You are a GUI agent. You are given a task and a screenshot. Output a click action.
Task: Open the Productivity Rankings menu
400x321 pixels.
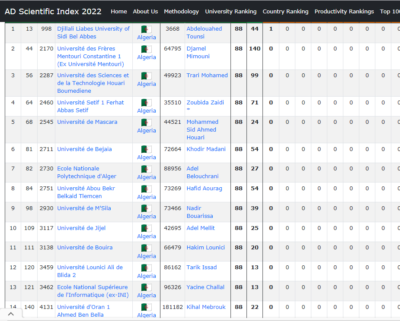pyautogui.click(x=344, y=12)
